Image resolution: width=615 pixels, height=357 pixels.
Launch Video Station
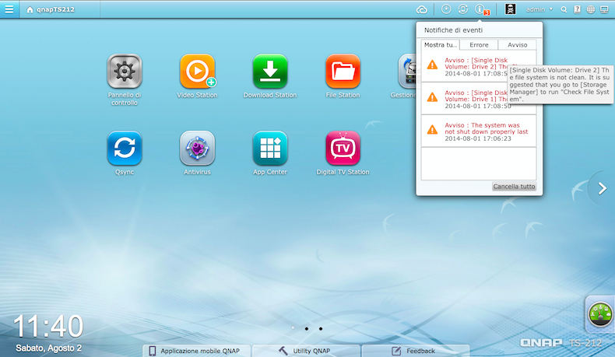(197, 72)
